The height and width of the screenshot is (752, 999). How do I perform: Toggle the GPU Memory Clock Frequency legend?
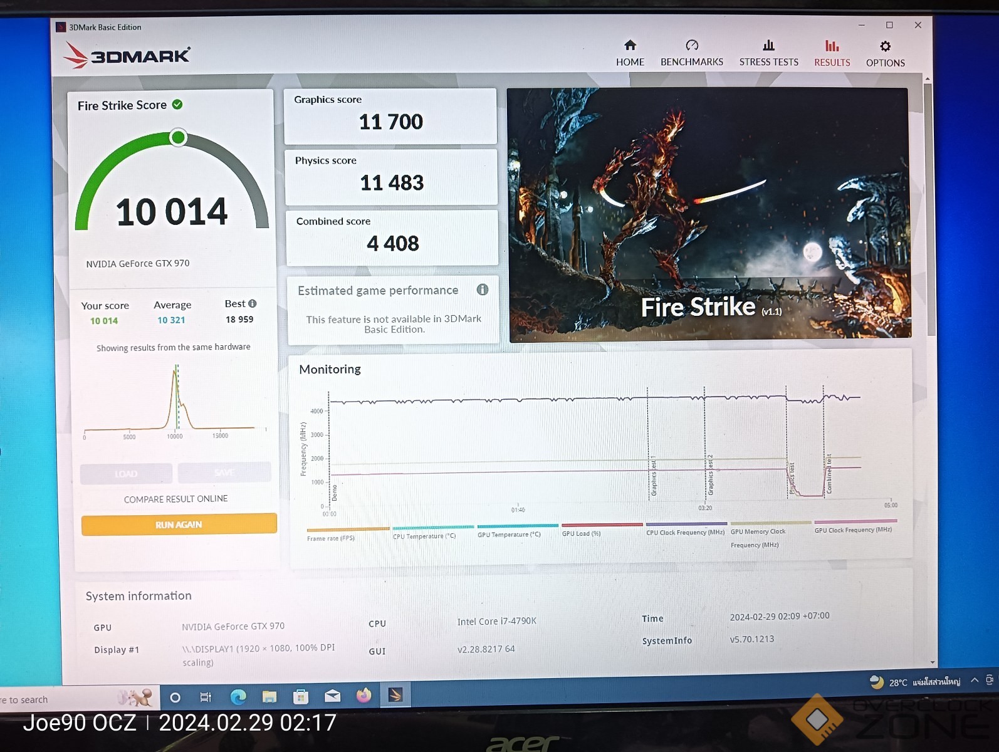point(770,535)
